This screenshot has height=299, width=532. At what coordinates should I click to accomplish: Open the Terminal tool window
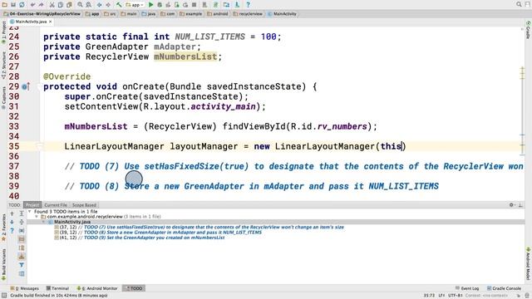[x=57, y=288]
